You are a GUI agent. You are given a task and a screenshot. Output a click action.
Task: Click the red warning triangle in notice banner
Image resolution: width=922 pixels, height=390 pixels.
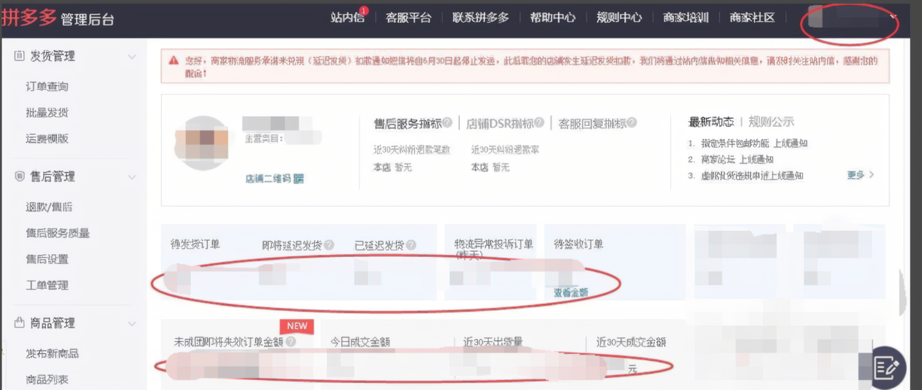click(174, 62)
